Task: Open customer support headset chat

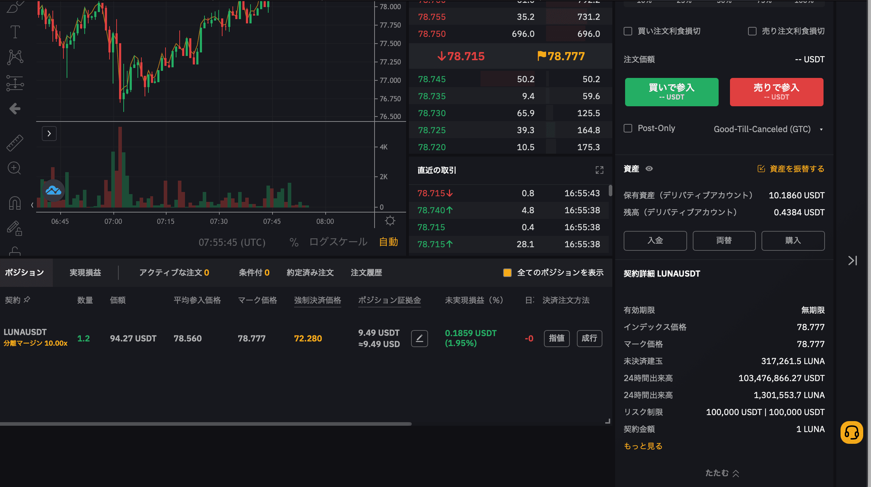Action: (851, 432)
